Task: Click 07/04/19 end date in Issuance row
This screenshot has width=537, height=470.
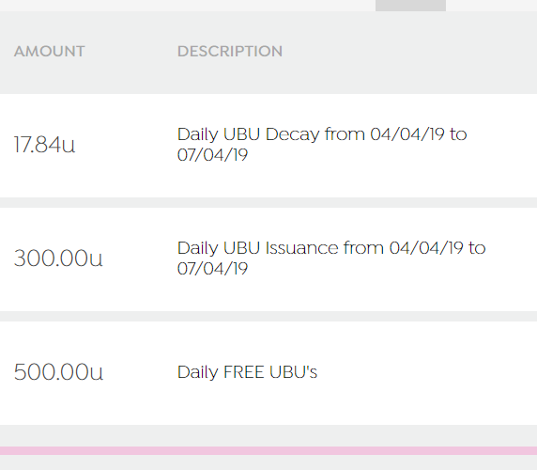Action: coord(212,269)
